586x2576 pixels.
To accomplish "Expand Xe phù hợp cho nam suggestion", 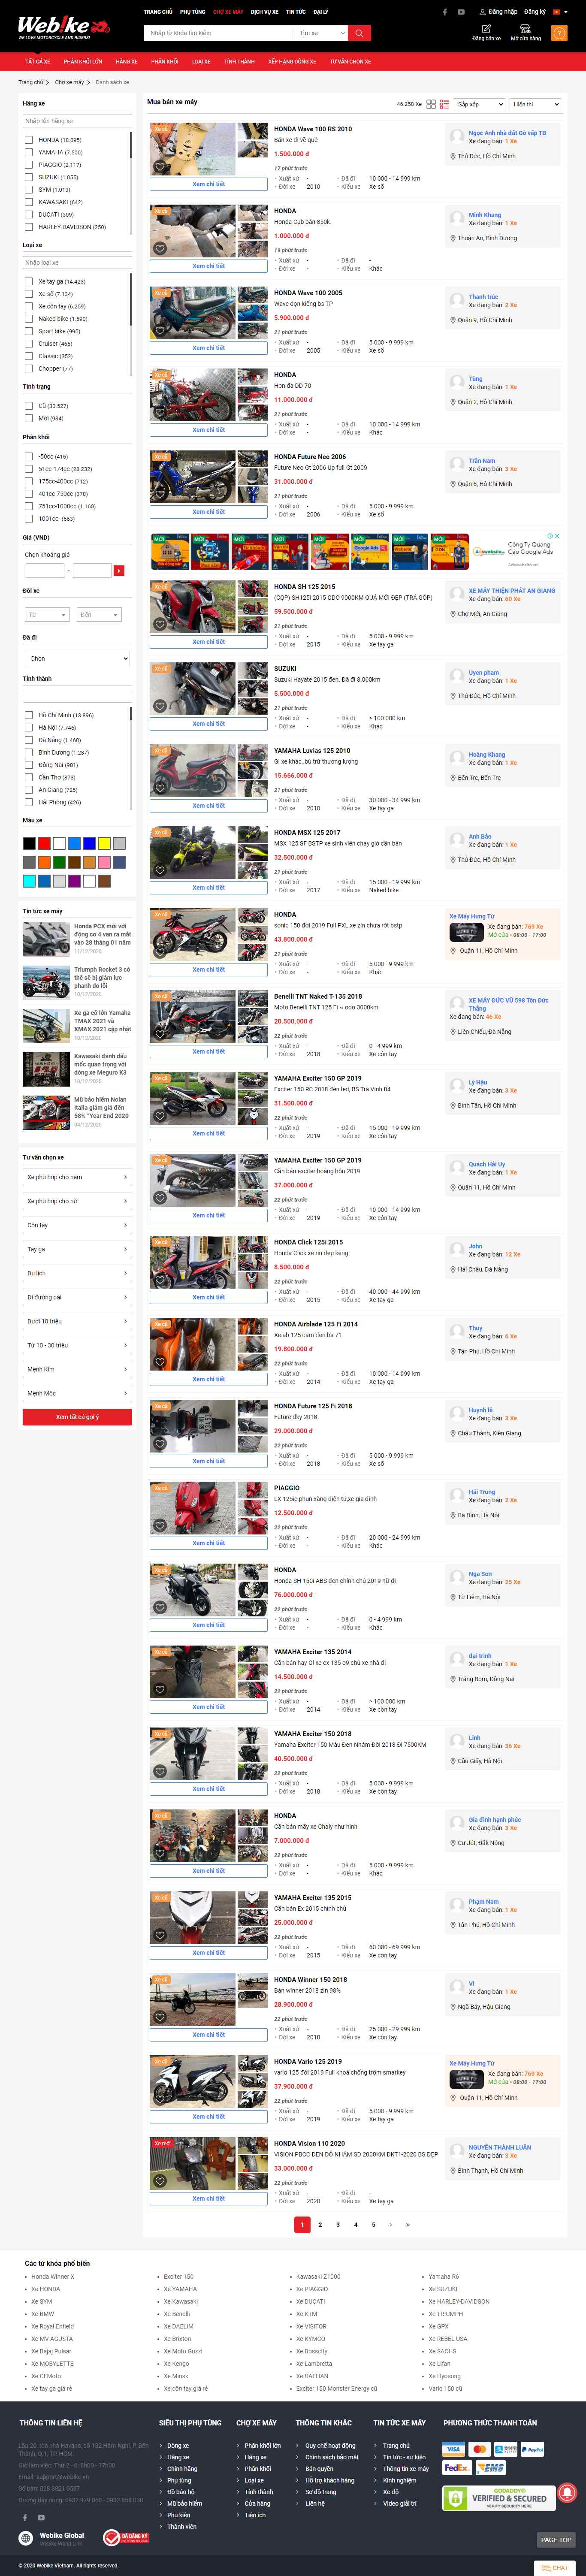I will point(77,1177).
